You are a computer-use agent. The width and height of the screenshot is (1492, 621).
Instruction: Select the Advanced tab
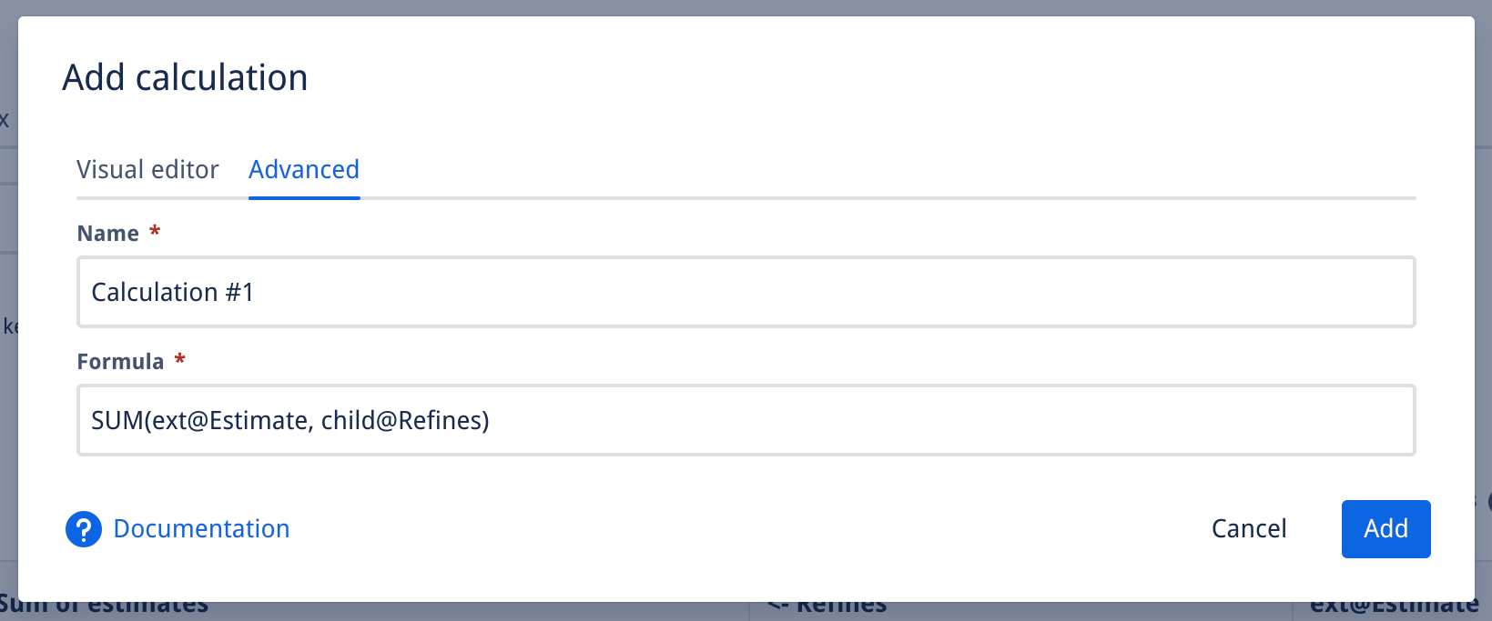coord(304,170)
